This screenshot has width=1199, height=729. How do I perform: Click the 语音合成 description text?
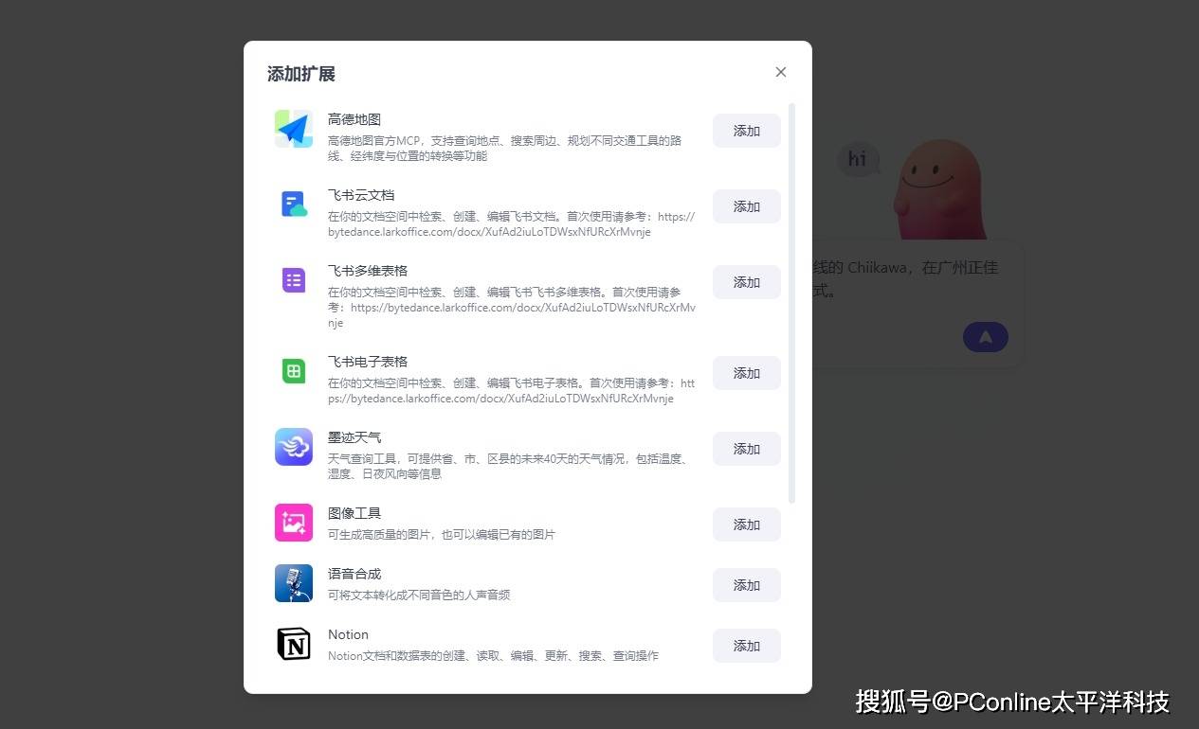click(419, 595)
